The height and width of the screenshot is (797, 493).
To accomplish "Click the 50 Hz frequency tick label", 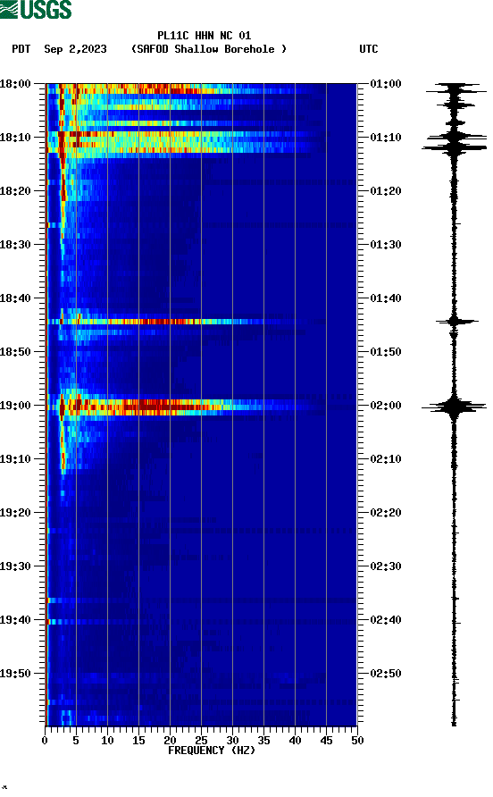I will (x=357, y=741).
